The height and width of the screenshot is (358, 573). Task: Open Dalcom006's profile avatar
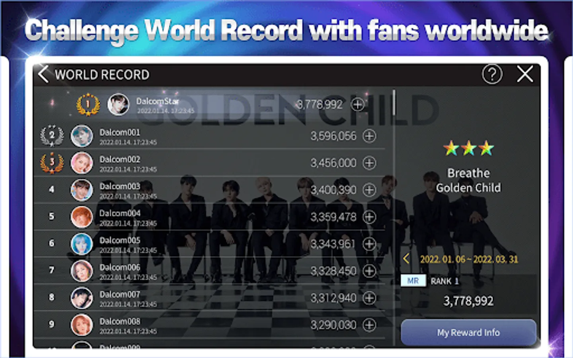tap(82, 271)
